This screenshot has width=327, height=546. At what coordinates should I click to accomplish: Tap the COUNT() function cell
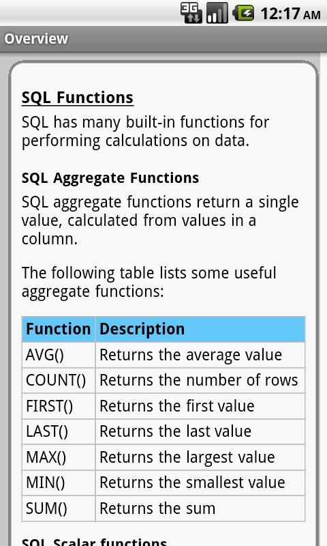[59, 380]
